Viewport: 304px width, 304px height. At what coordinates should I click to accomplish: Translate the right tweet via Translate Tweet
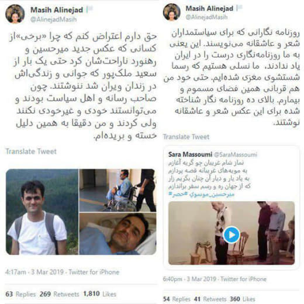[186, 137]
